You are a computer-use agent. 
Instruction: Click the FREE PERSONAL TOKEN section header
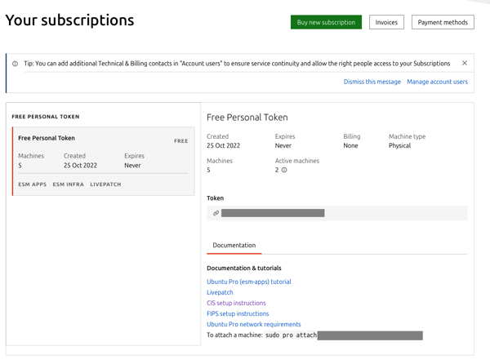coord(46,117)
